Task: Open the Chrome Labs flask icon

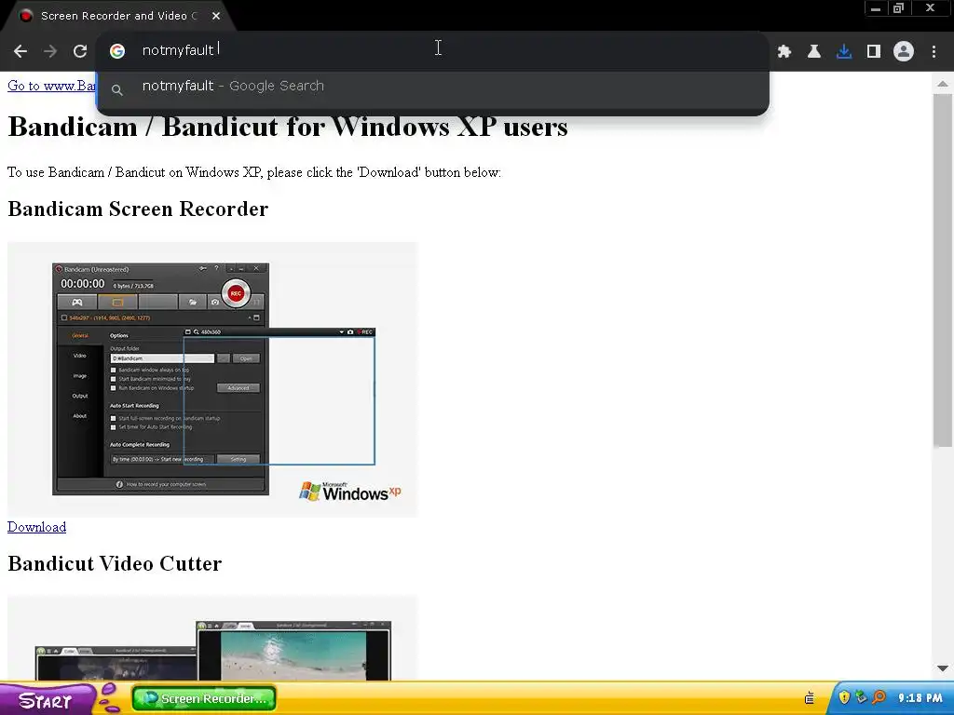Action: click(x=814, y=51)
